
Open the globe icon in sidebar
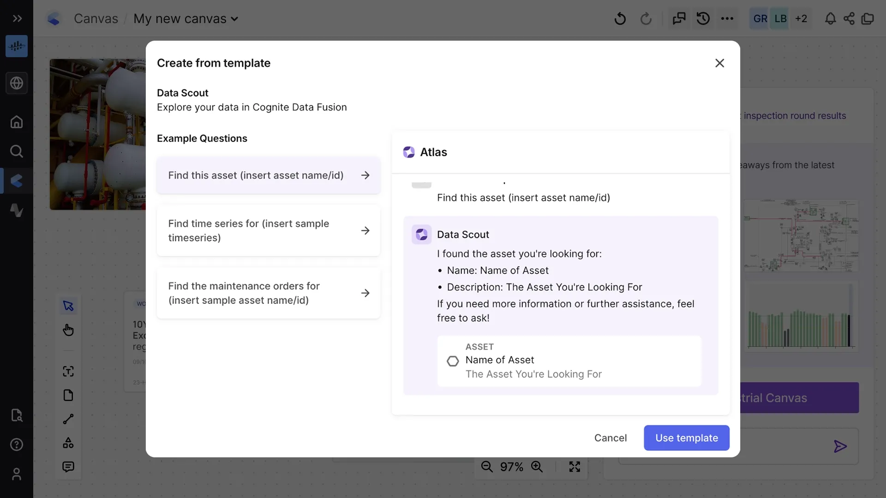[17, 83]
